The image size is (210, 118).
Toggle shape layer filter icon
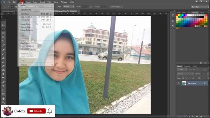point(201,69)
